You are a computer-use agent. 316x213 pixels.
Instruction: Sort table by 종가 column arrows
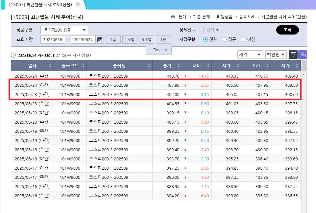click(179, 66)
